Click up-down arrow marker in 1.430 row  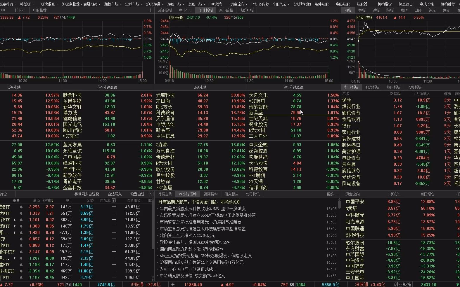15,232
